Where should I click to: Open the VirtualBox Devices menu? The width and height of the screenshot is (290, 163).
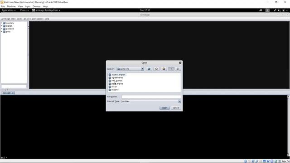click(36, 6)
